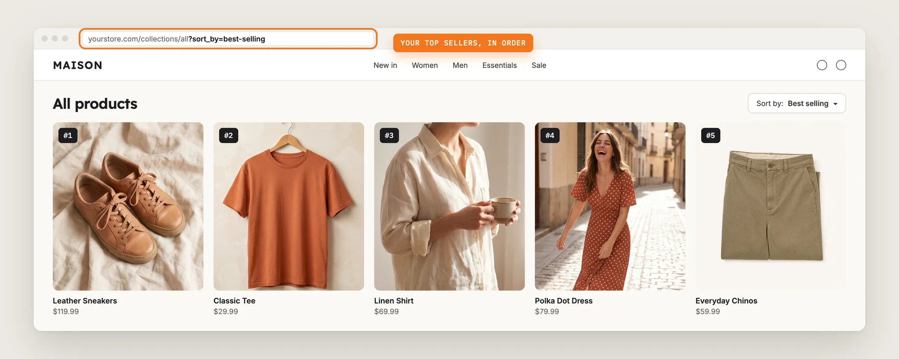Click the #5 rank badge on Everyday Chinos
899x359 pixels.
click(x=711, y=136)
